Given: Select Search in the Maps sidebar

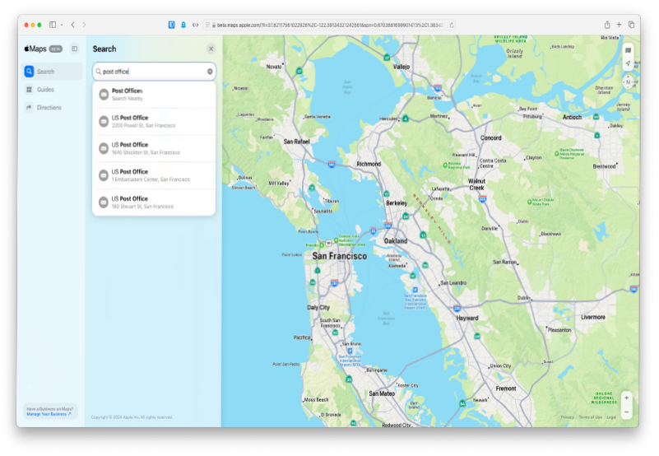Looking at the screenshot, I should [53, 72].
